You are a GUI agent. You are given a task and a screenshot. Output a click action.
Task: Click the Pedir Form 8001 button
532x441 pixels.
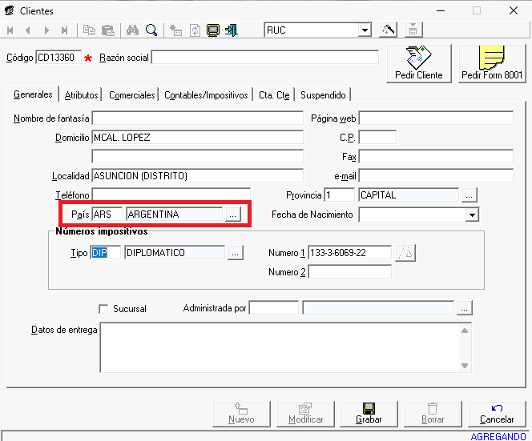coord(492,64)
